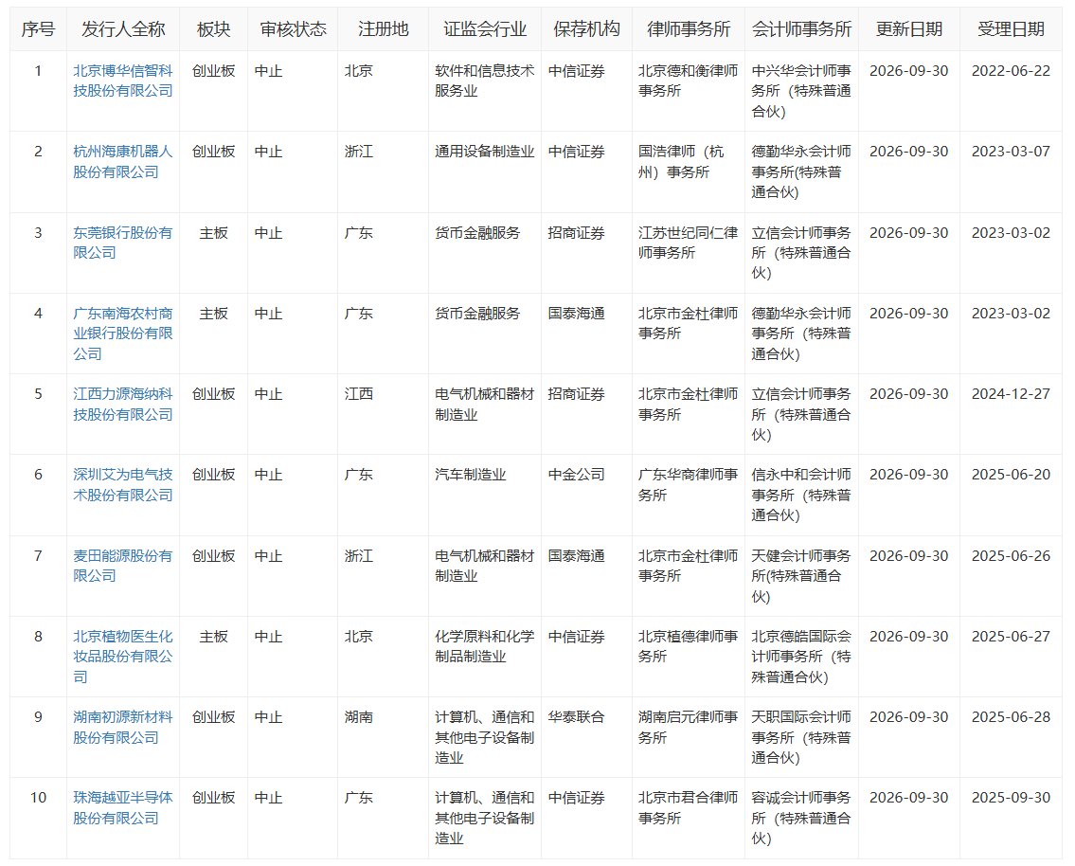This screenshot has height=866, width=1075.
Task: Open 北京博华信智科技股份有限公司 issuer link
Action: point(123,81)
